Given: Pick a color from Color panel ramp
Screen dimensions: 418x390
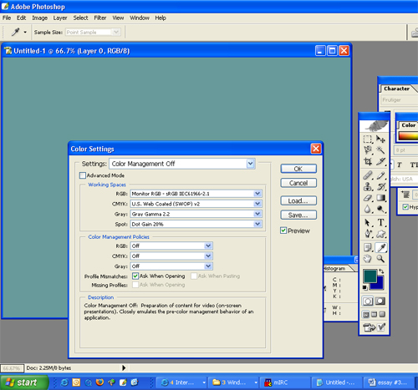Looking at the screenshot, I should click(408, 136).
